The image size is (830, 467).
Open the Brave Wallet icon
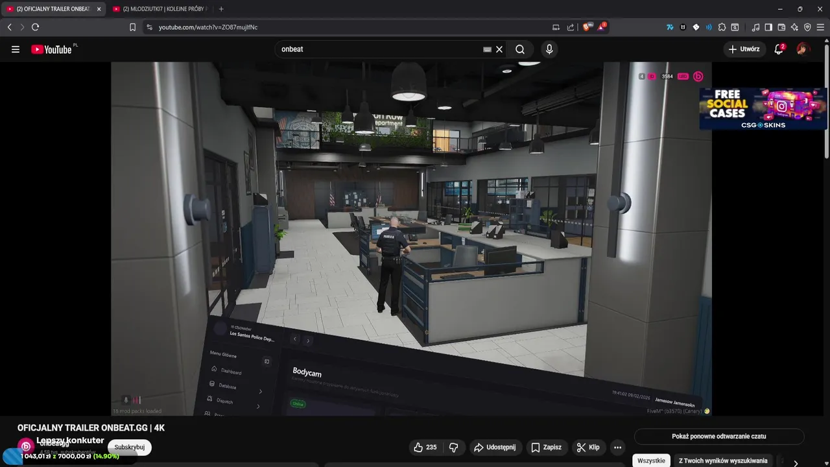(781, 27)
